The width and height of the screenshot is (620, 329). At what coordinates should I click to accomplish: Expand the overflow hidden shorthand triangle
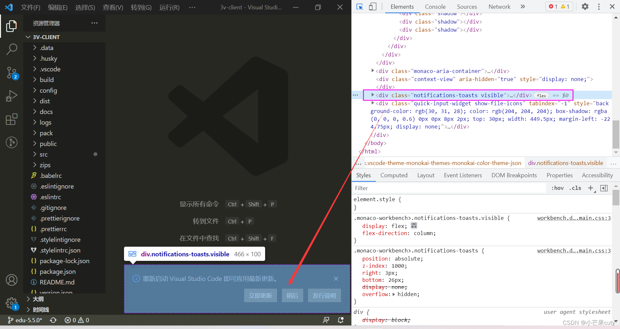point(394,294)
